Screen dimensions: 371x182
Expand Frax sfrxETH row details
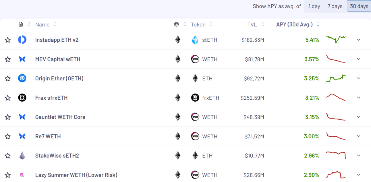coord(358,98)
